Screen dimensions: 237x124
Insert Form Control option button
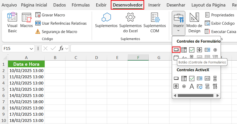click(215, 50)
